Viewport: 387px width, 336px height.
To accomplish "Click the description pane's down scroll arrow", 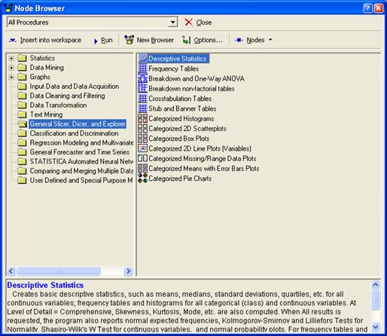I will pyautogui.click(x=376, y=327).
